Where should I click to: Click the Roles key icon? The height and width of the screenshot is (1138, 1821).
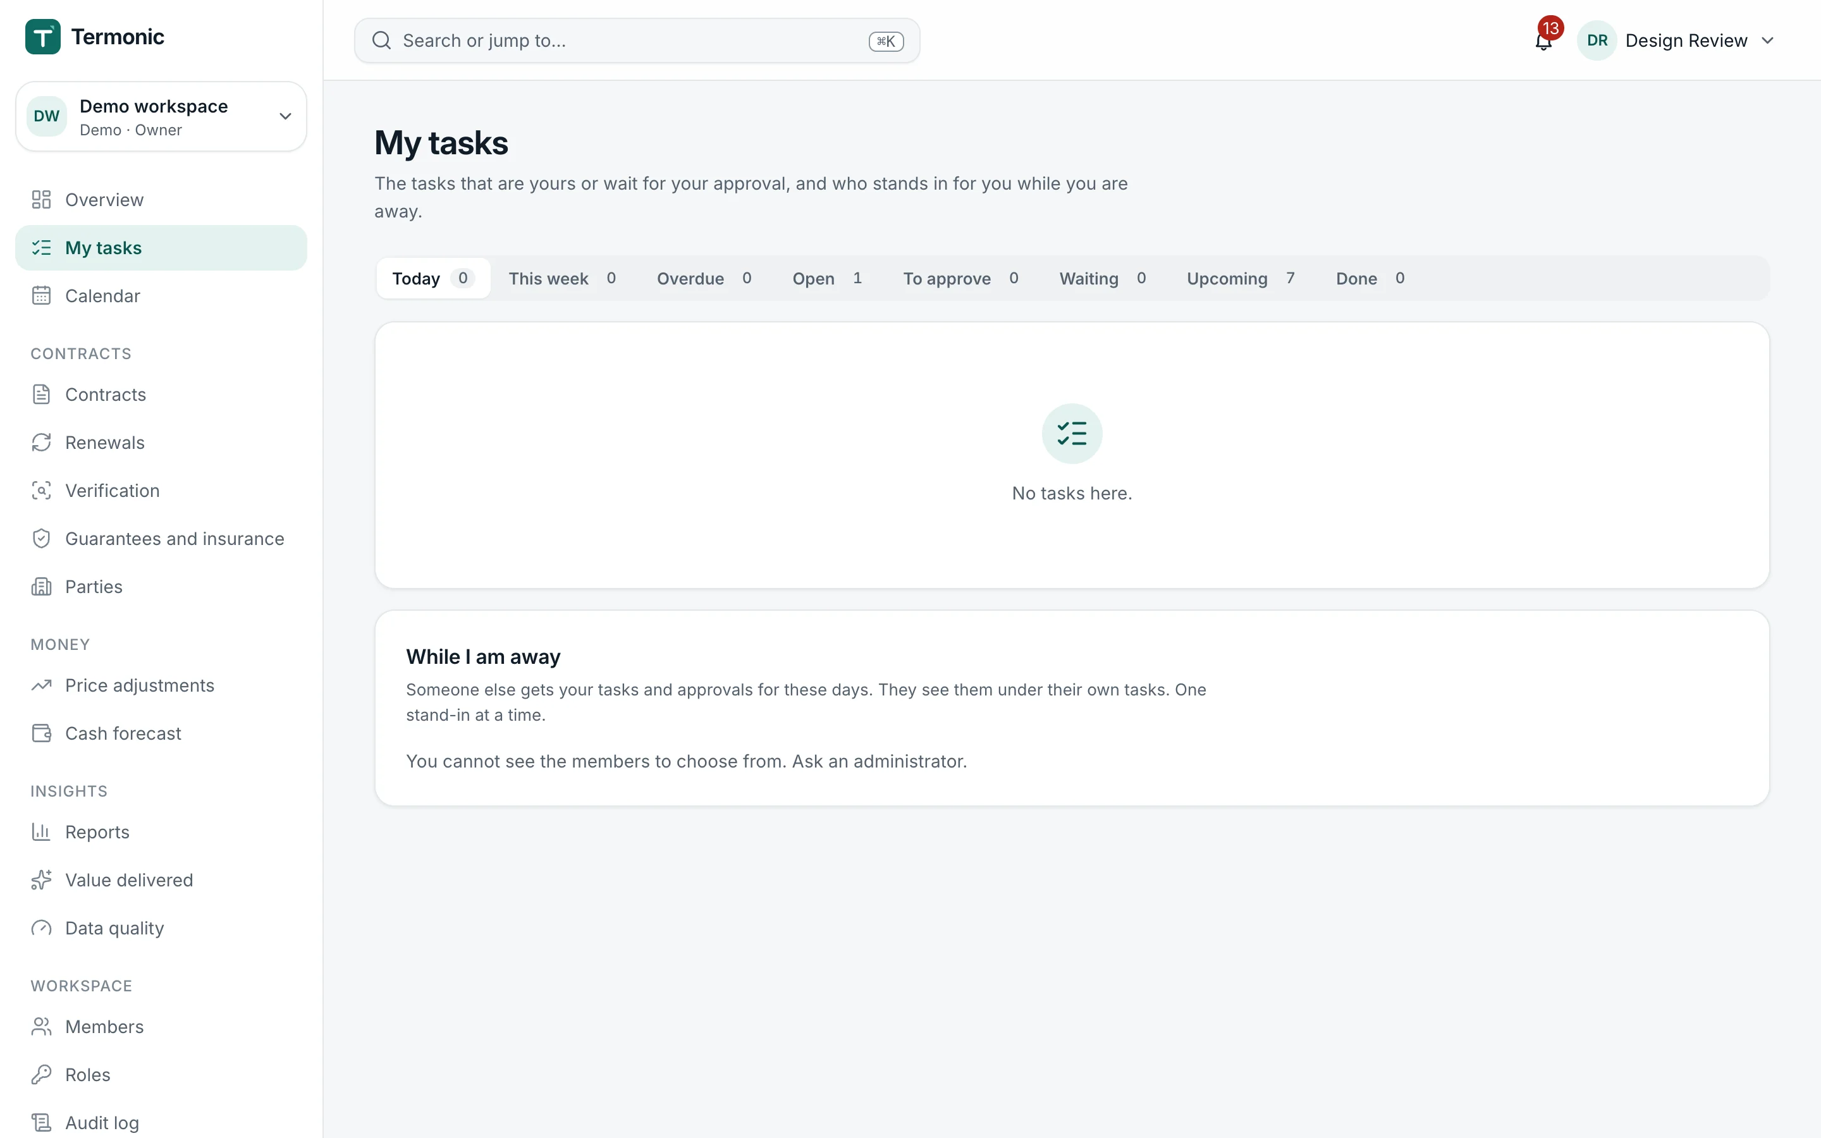41,1075
